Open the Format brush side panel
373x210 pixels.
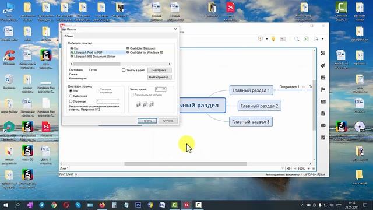point(323,65)
